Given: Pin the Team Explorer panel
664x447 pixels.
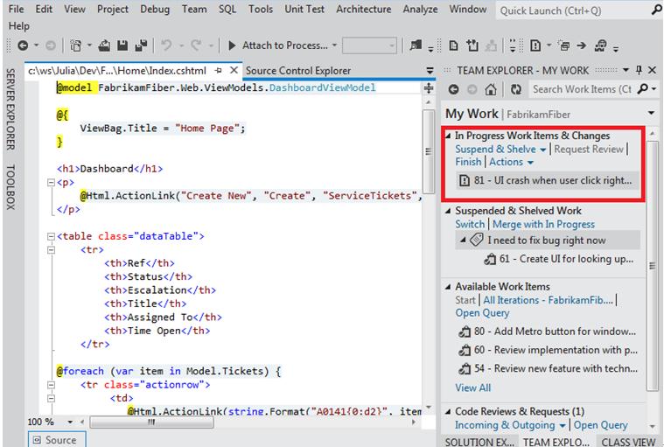Looking at the screenshot, I should coord(639,70).
